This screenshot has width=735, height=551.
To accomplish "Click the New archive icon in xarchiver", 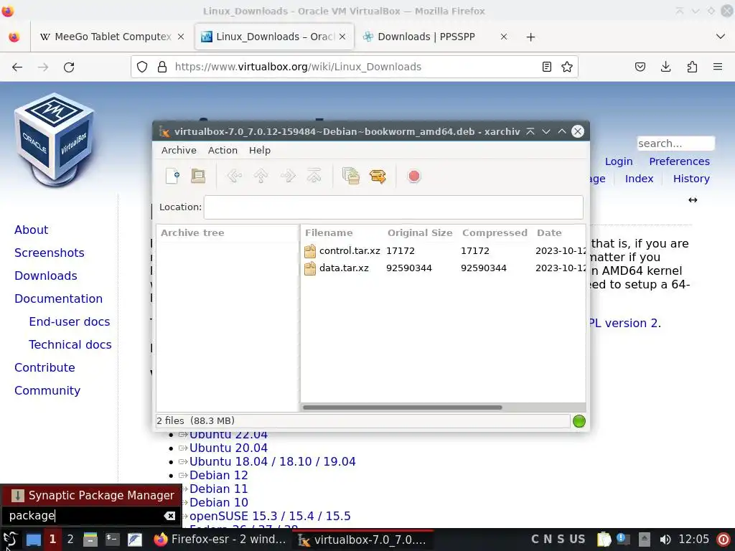I will coord(172,176).
